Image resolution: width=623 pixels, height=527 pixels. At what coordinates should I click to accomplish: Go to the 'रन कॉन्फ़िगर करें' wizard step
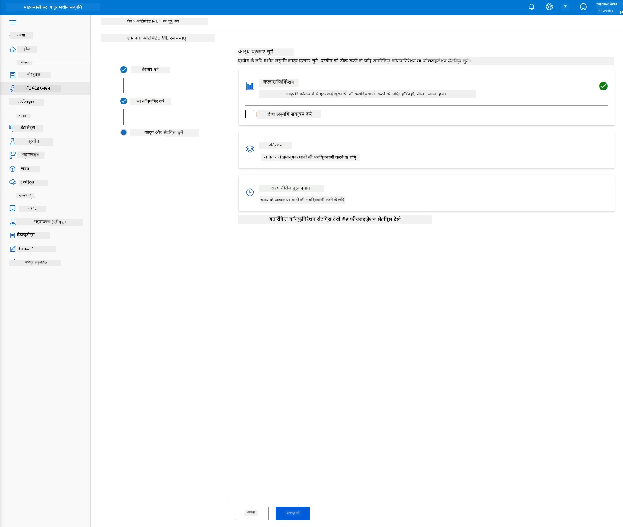click(x=150, y=101)
